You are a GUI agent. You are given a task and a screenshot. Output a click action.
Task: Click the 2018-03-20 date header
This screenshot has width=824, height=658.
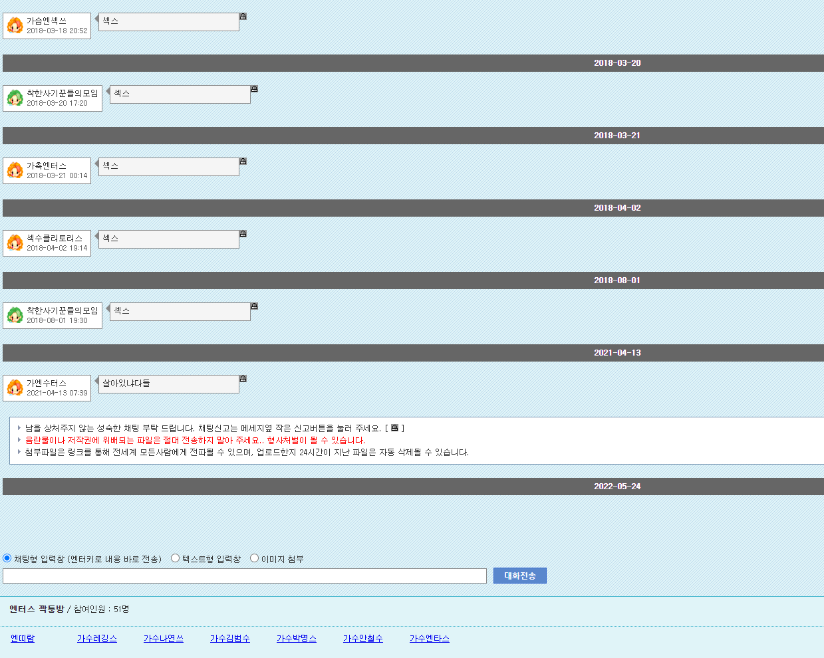[413, 63]
